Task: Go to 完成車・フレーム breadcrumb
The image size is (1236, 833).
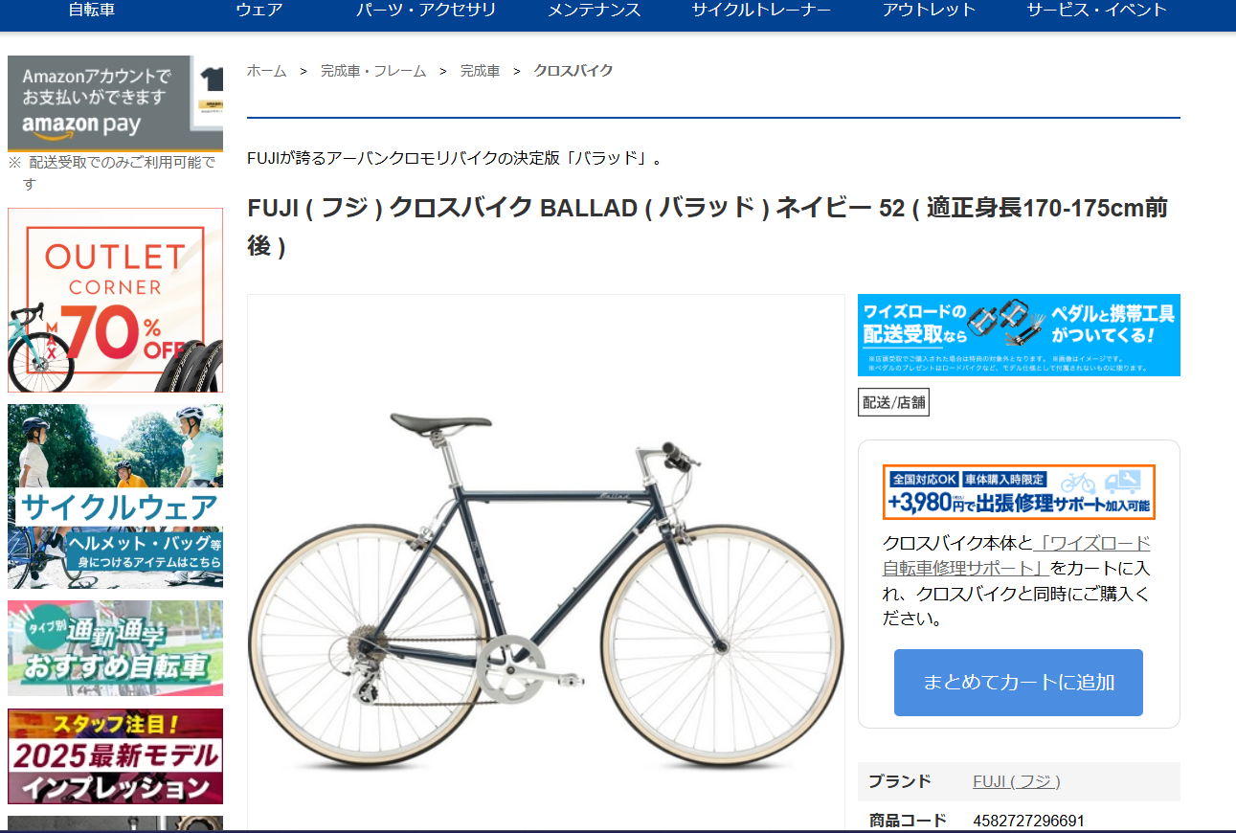Action: 373,71
